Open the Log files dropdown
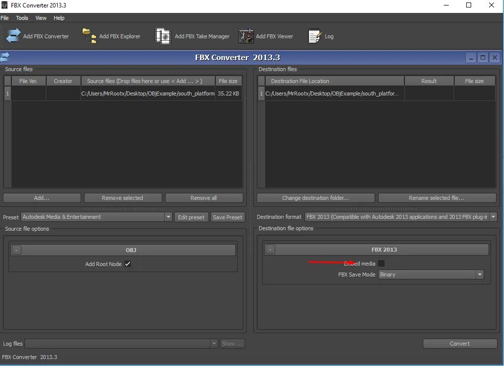The width and height of the screenshot is (504, 366). click(x=121, y=344)
